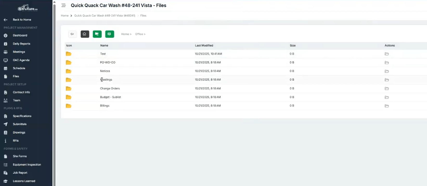Open folder action icon for Test row

[x=387, y=54]
